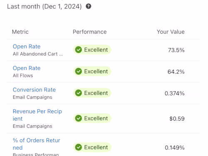Open the % of Orders Returned link
The height and width of the screenshot is (156, 208).
37,144
